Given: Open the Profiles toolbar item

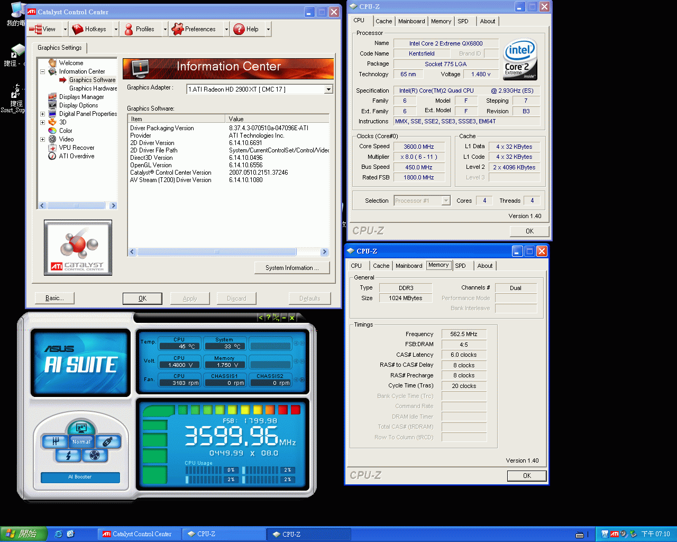Looking at the screenshot, I should [140, 29].
